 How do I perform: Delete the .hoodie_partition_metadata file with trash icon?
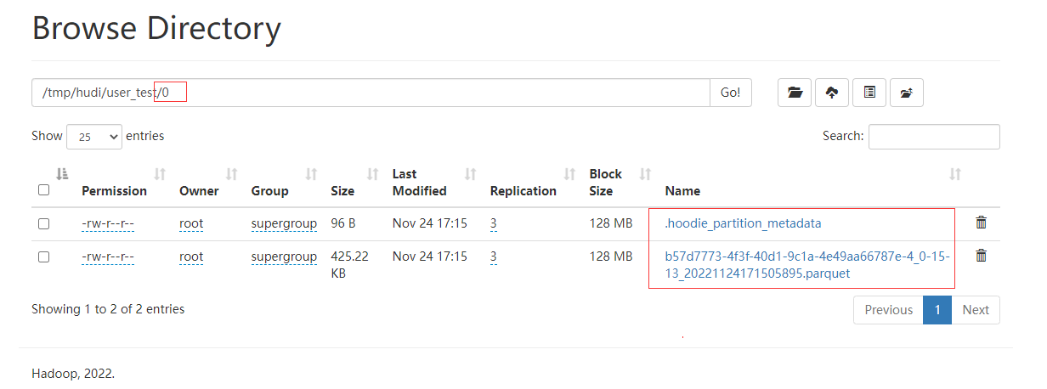pyautogui.click(x=981, y=223)
